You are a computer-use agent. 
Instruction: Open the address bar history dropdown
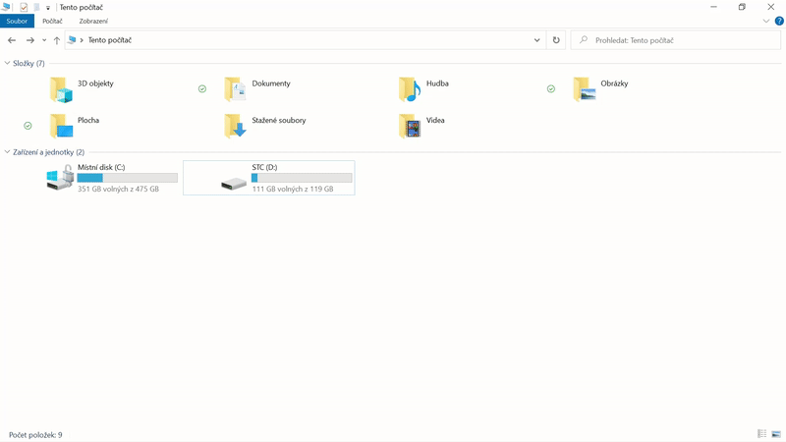[x=536, y=40]
